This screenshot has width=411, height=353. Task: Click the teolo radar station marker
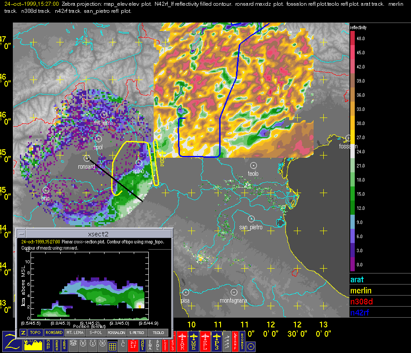click(253, 165)
